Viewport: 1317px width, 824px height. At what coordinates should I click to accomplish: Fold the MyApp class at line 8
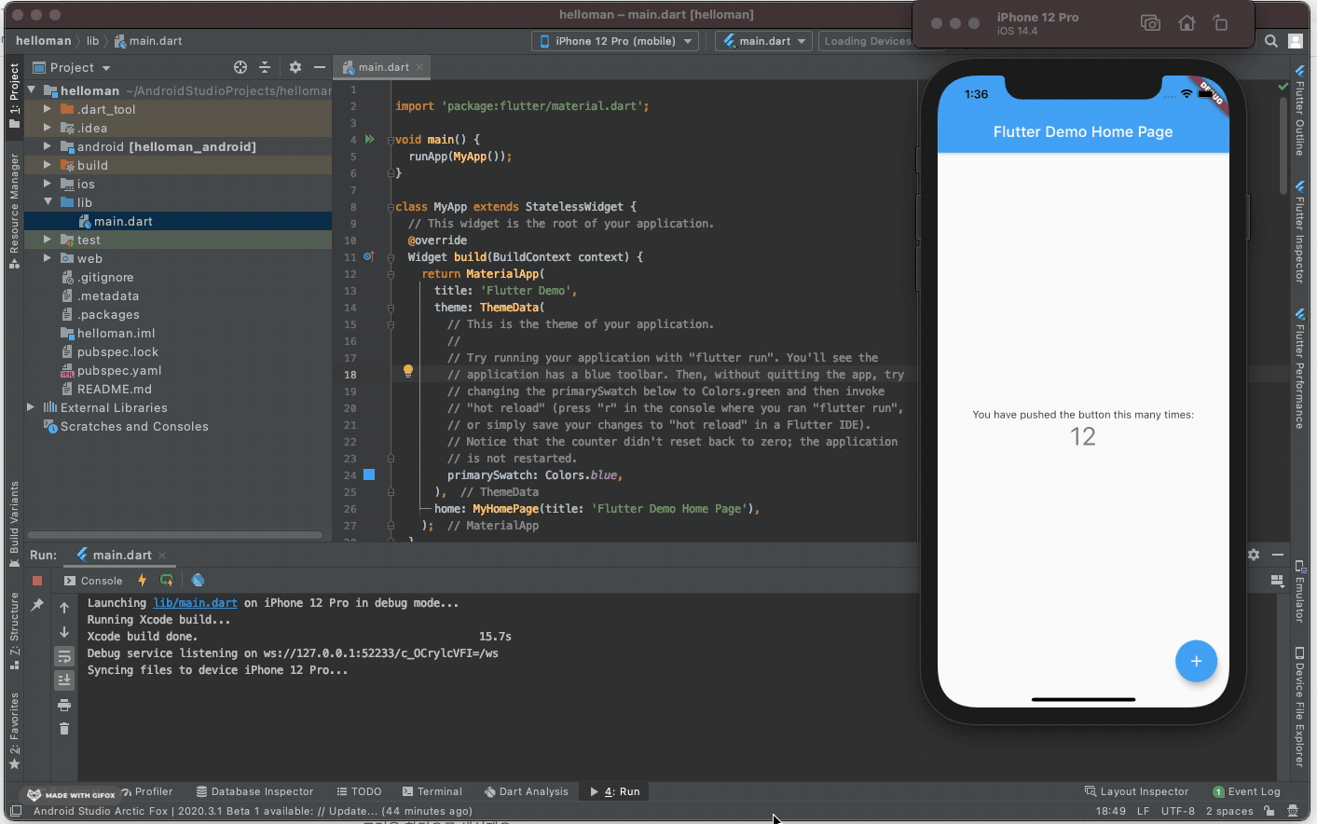[391, 207]
